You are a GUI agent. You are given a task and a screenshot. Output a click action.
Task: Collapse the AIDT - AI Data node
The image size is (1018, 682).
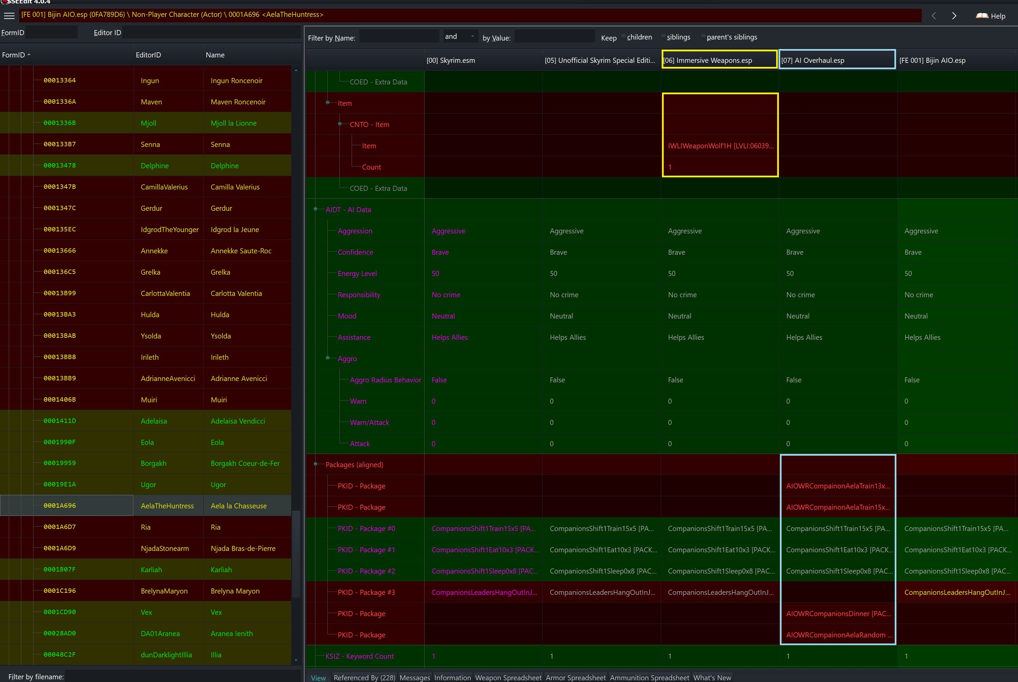coord(316,209)
